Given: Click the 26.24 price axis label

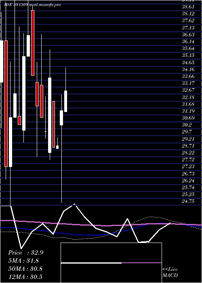Looking at the screenshot, I should point(188,181).
